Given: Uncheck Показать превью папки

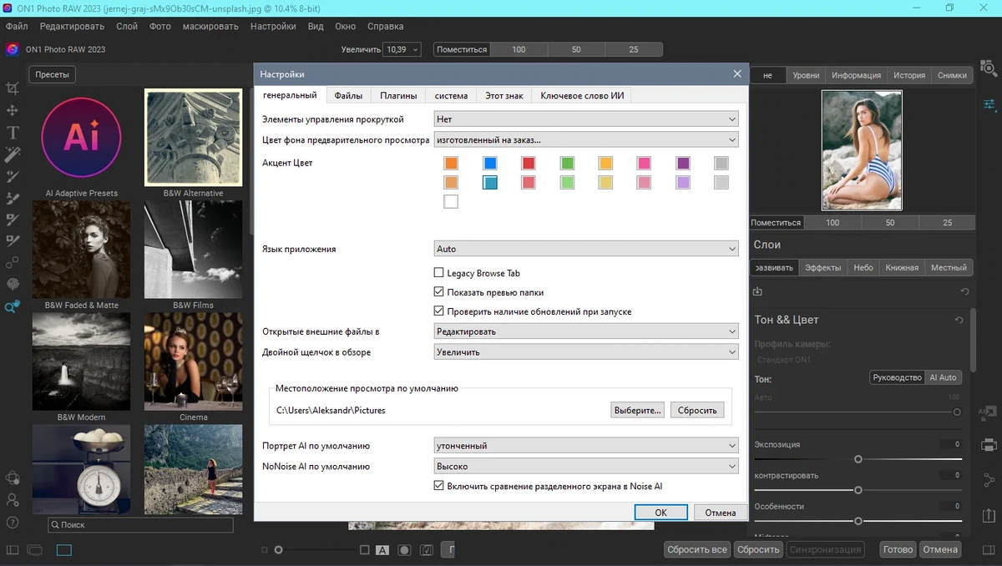Looking at the screenshot, I should click(439, 292).
